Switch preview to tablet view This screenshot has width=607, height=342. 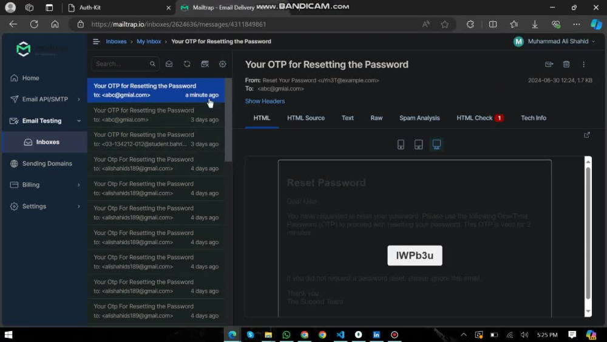pyautogui.click(x=418, y=145)
